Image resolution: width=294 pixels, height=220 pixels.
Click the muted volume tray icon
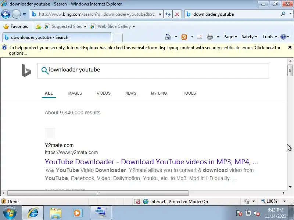(257, 213)
